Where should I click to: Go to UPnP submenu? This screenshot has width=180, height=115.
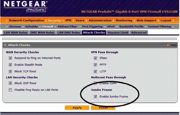point(111,26)
